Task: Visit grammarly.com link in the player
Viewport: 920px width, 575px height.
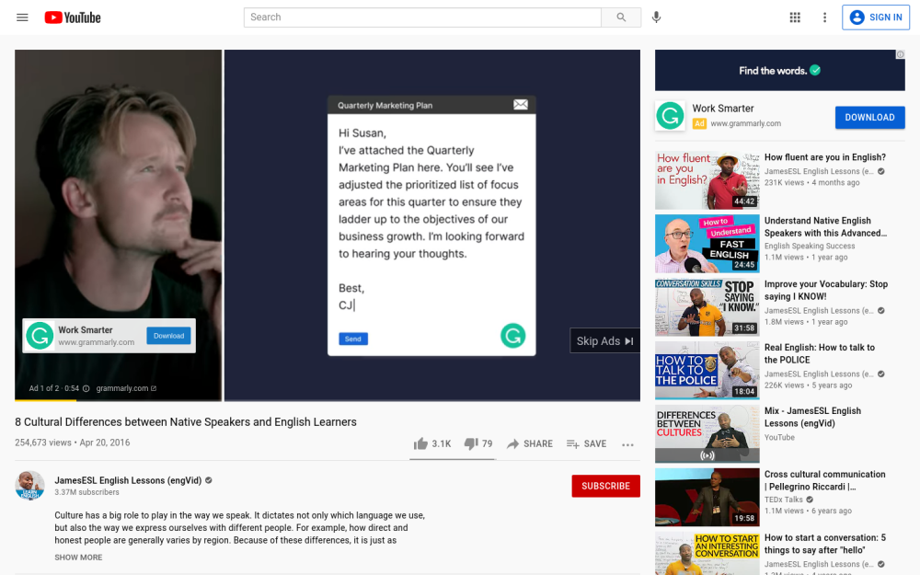Action: (x=126, y=388)
